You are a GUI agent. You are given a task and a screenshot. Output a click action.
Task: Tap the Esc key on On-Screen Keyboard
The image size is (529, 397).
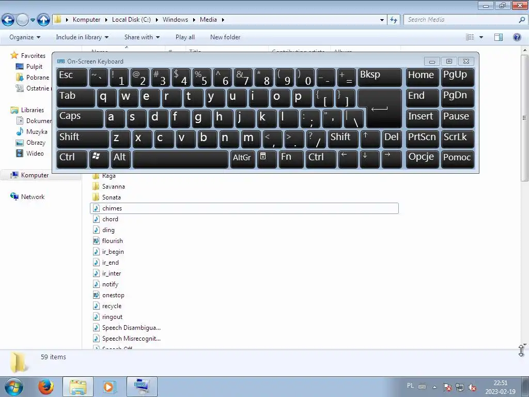72,77
